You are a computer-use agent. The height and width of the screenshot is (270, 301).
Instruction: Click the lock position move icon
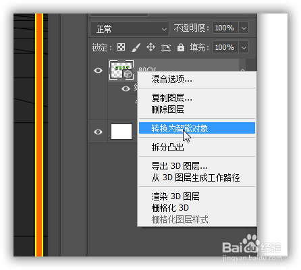(x=150, y=47)
